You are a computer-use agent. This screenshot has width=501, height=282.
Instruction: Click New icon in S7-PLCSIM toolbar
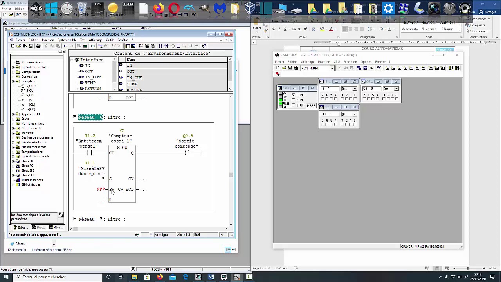(278, 68)
